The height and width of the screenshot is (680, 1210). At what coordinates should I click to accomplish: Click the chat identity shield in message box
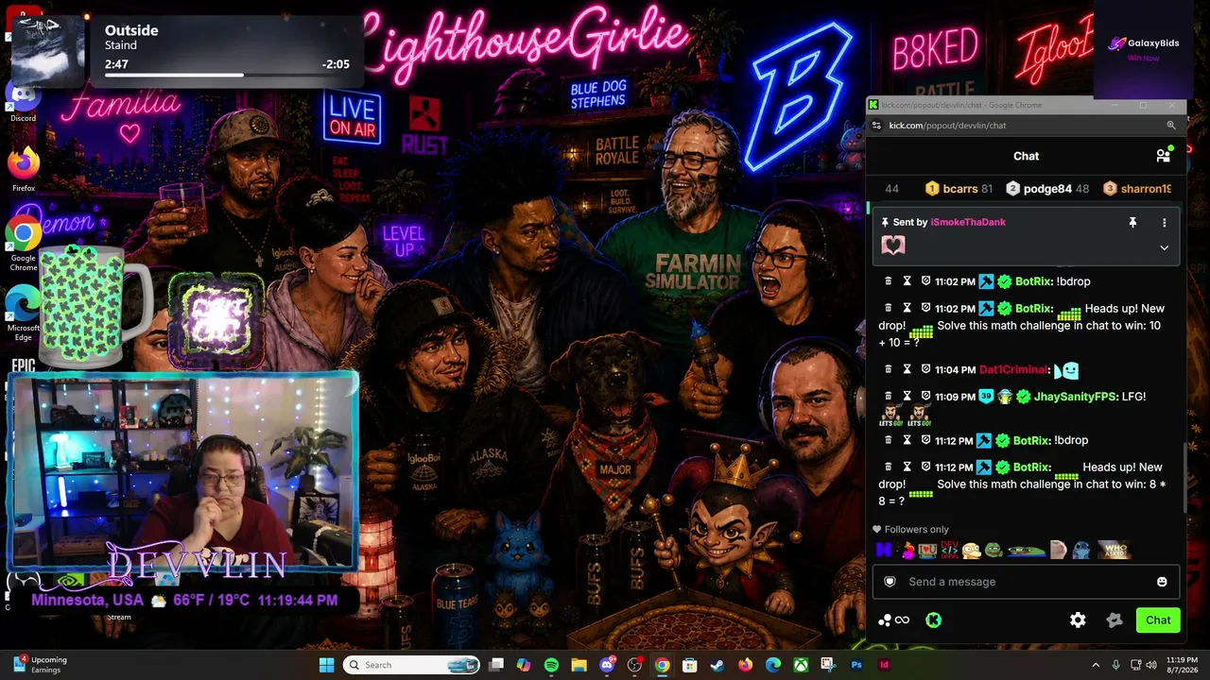890,582
